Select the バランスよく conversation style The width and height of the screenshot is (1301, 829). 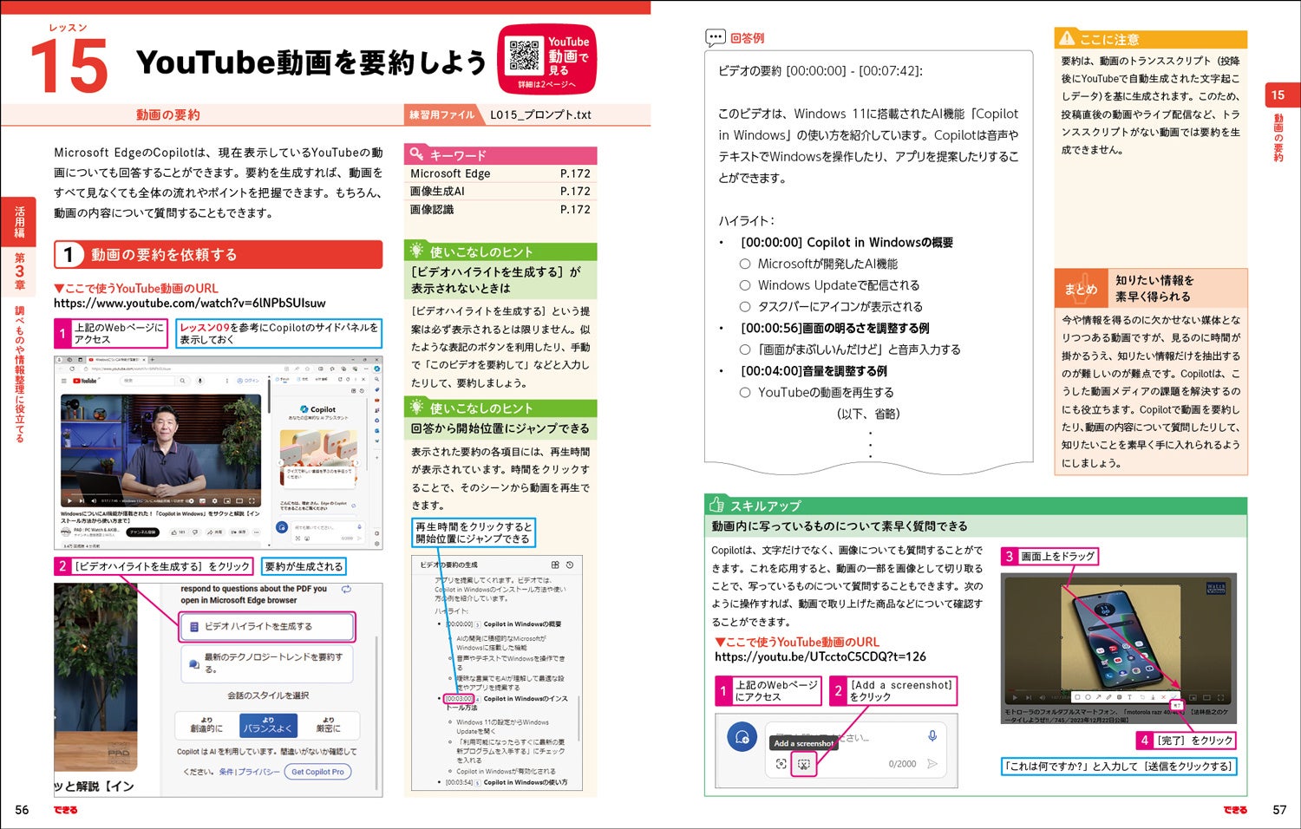pyautogui.click(x=268, y=727)
